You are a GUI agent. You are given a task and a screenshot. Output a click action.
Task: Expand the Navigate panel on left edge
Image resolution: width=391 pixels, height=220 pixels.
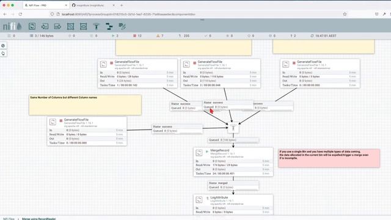tap(3, 46)
